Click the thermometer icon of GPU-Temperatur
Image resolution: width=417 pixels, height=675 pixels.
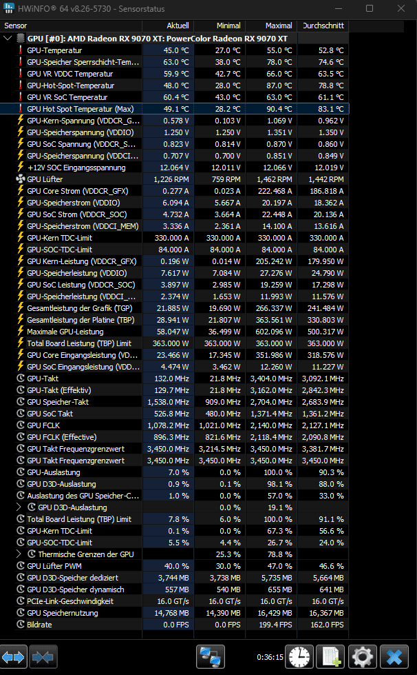20,50
